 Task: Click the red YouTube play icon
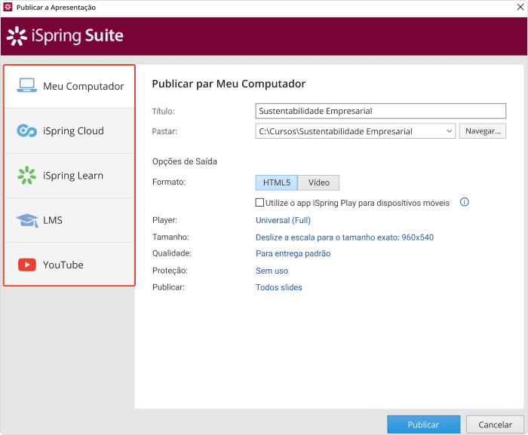coord(27,265)
